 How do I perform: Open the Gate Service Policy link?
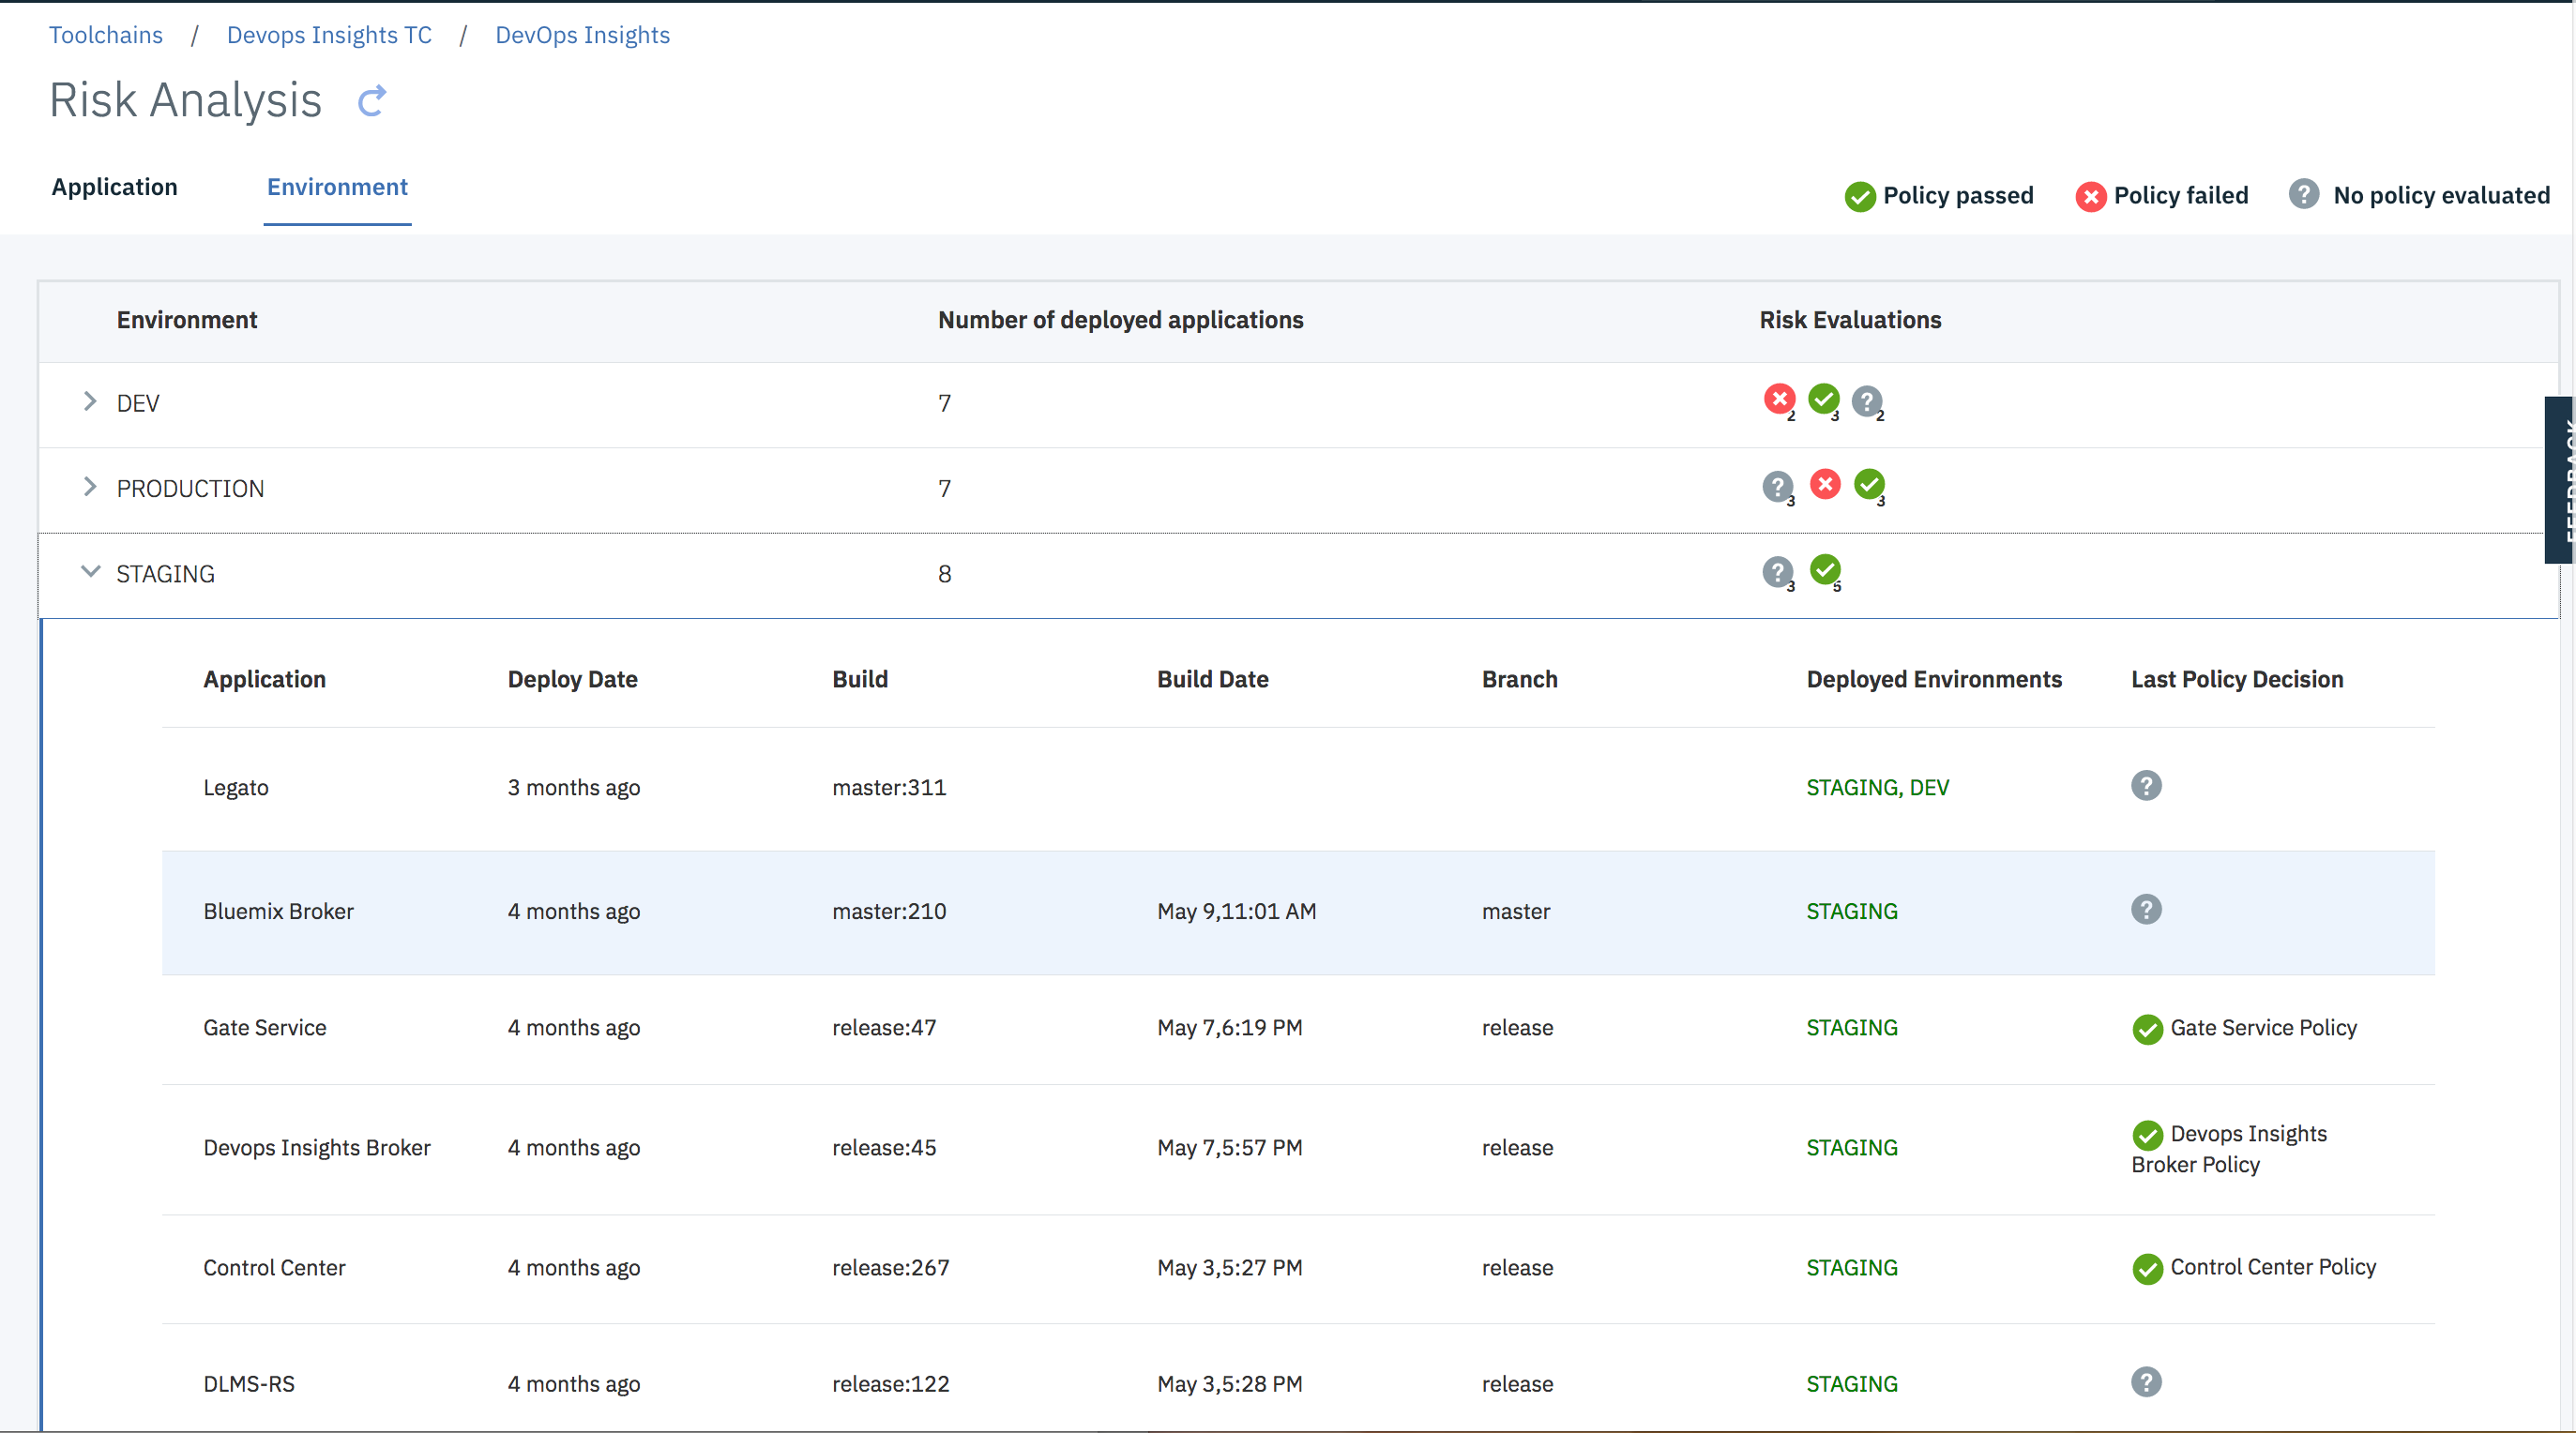[2263, 1028]
